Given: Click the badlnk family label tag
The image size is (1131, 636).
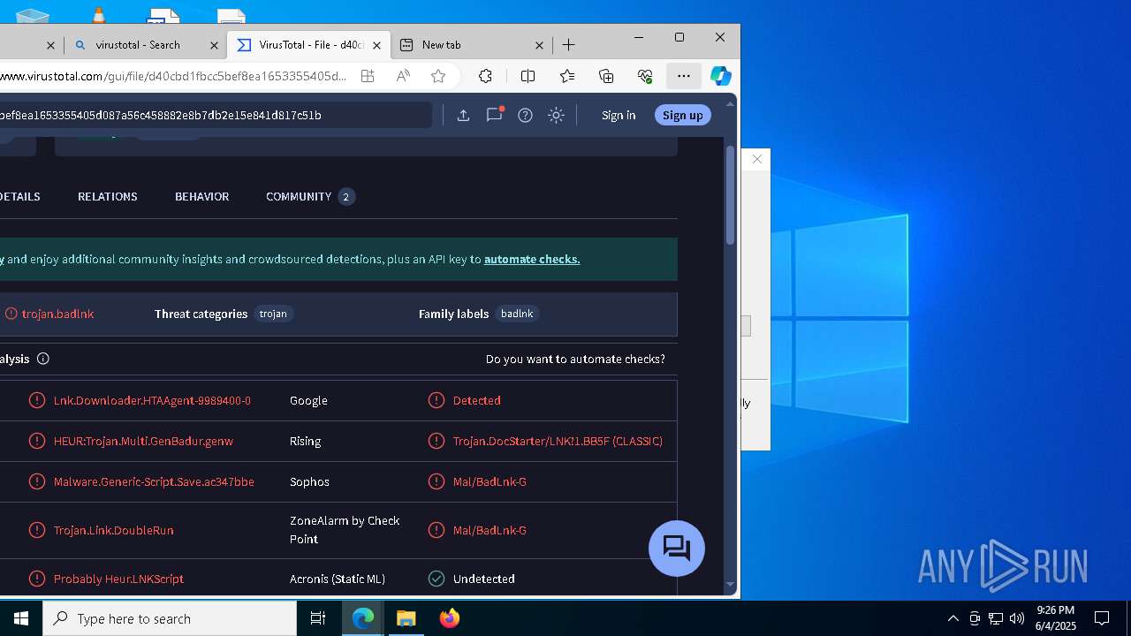Looking at the screenshot, I should coord(517,314).
